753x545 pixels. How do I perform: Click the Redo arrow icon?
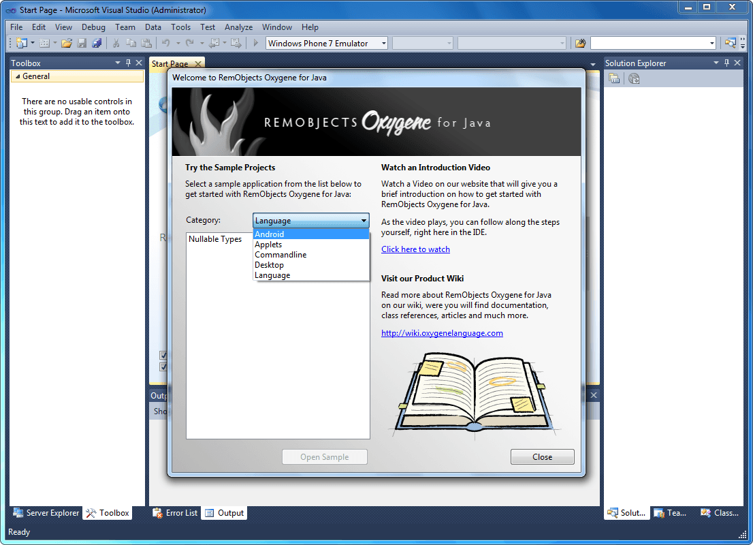pos(190,43)
